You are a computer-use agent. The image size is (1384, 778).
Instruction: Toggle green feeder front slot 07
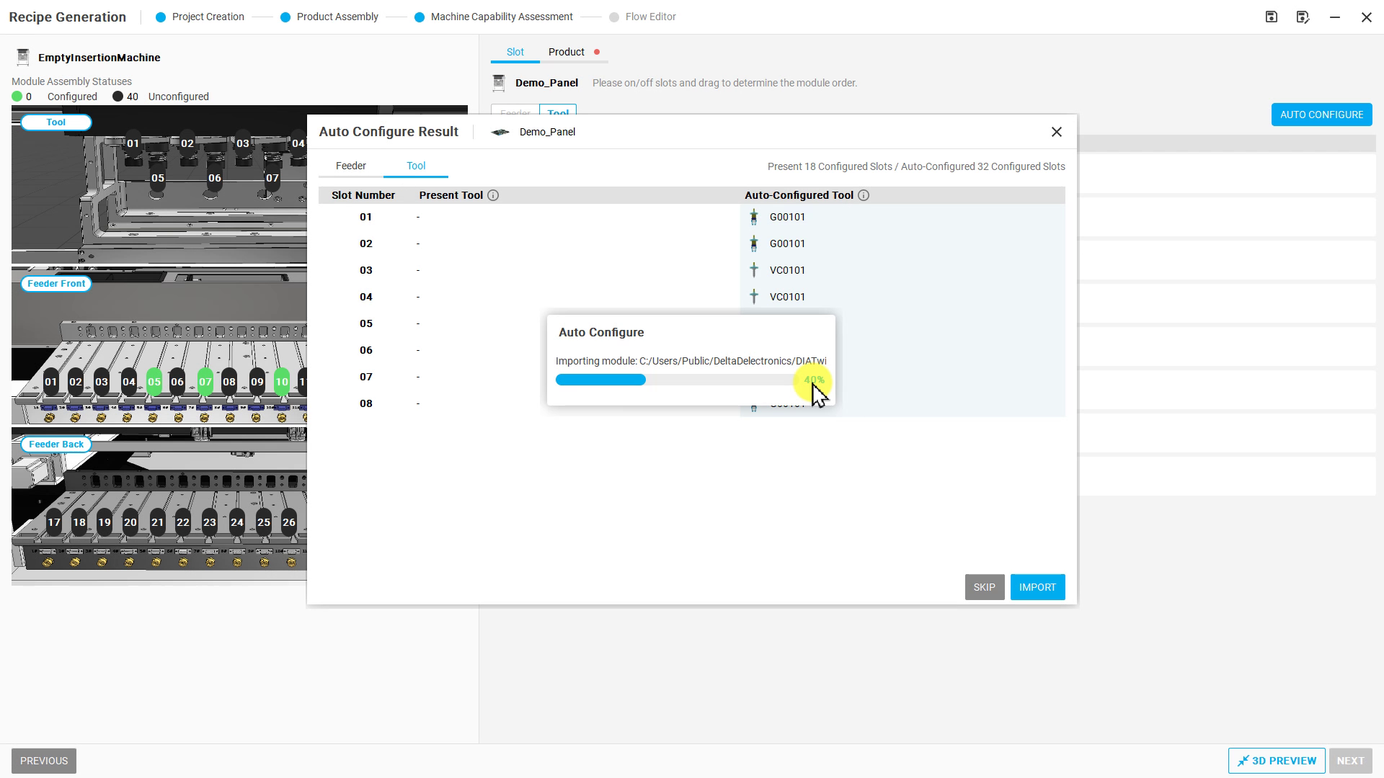(205, 383)
